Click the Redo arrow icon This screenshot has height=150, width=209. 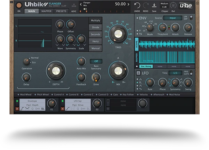tap(146, 5)
